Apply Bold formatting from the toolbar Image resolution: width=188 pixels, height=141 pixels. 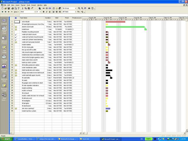point(43,12)
